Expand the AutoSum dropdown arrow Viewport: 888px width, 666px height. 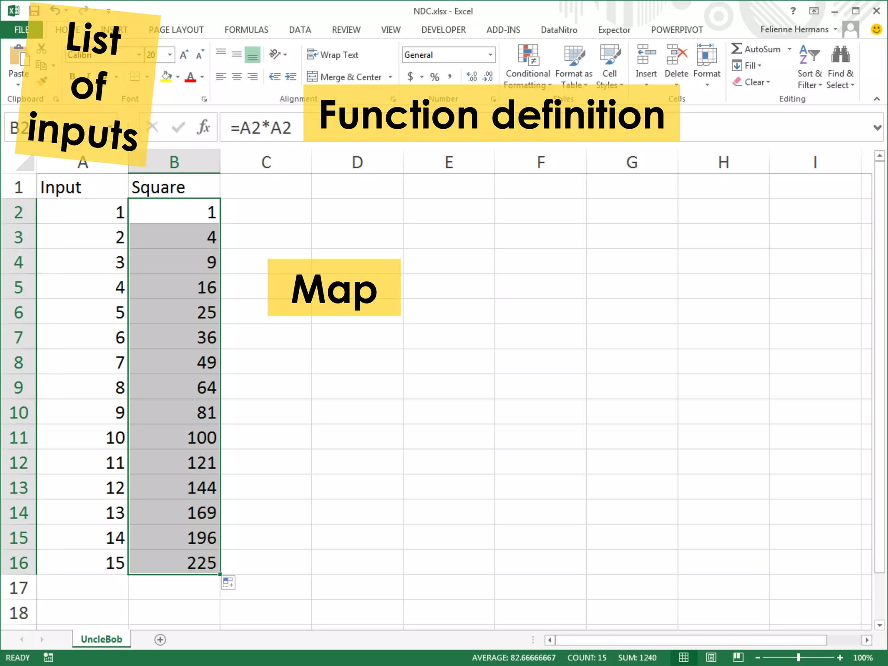tap(790, 49)
